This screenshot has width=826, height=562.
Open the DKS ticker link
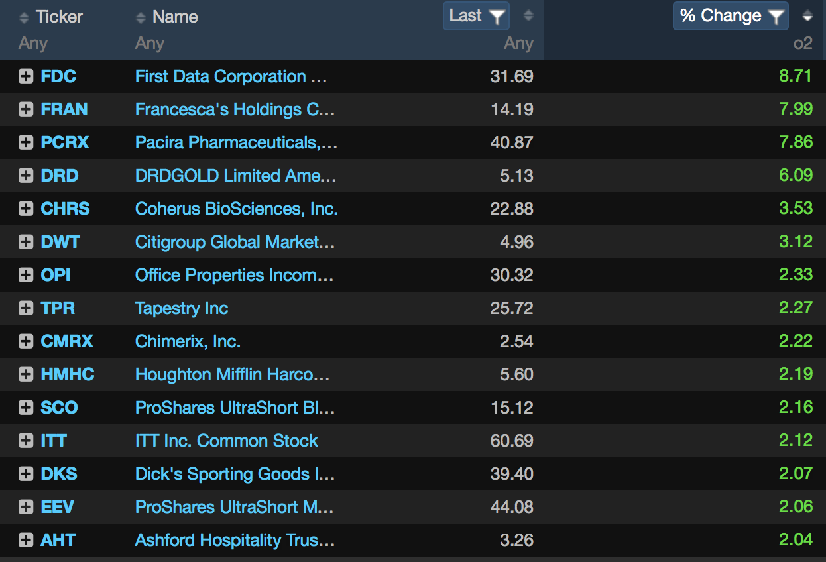59,474
